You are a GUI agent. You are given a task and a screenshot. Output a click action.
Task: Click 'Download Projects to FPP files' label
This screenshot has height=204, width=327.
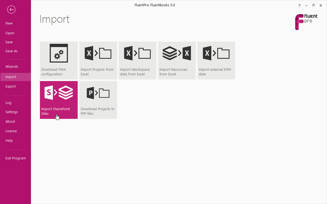[98, 111]
